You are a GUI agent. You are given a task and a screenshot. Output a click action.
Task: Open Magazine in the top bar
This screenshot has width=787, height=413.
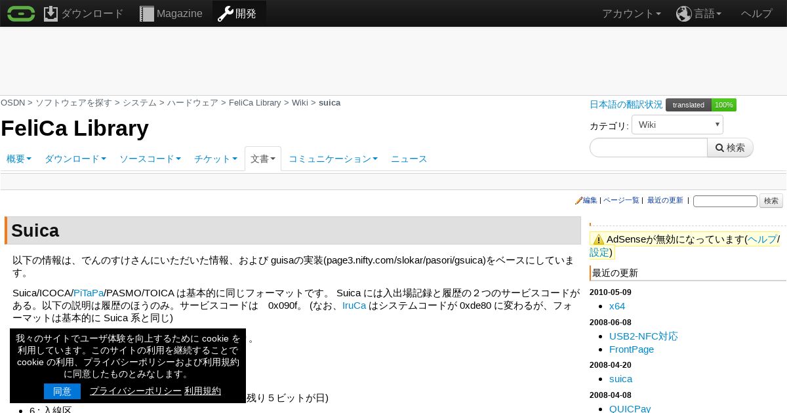pos(171,13)
